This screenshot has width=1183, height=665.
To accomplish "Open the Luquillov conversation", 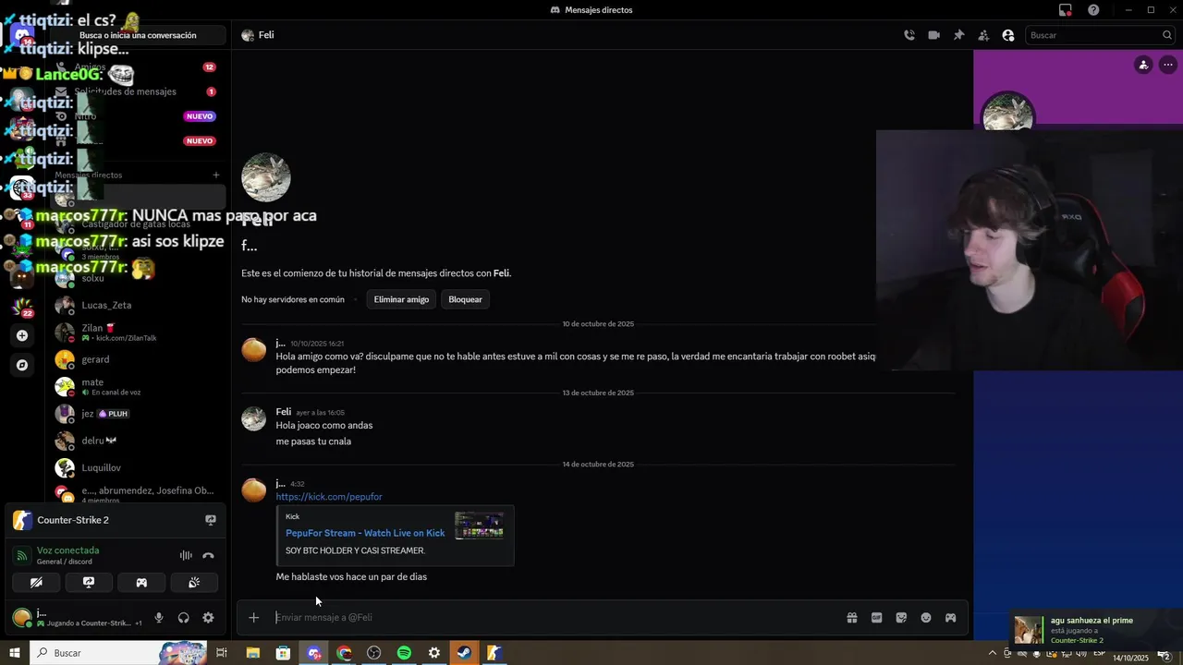I will [x=139, y=467].
